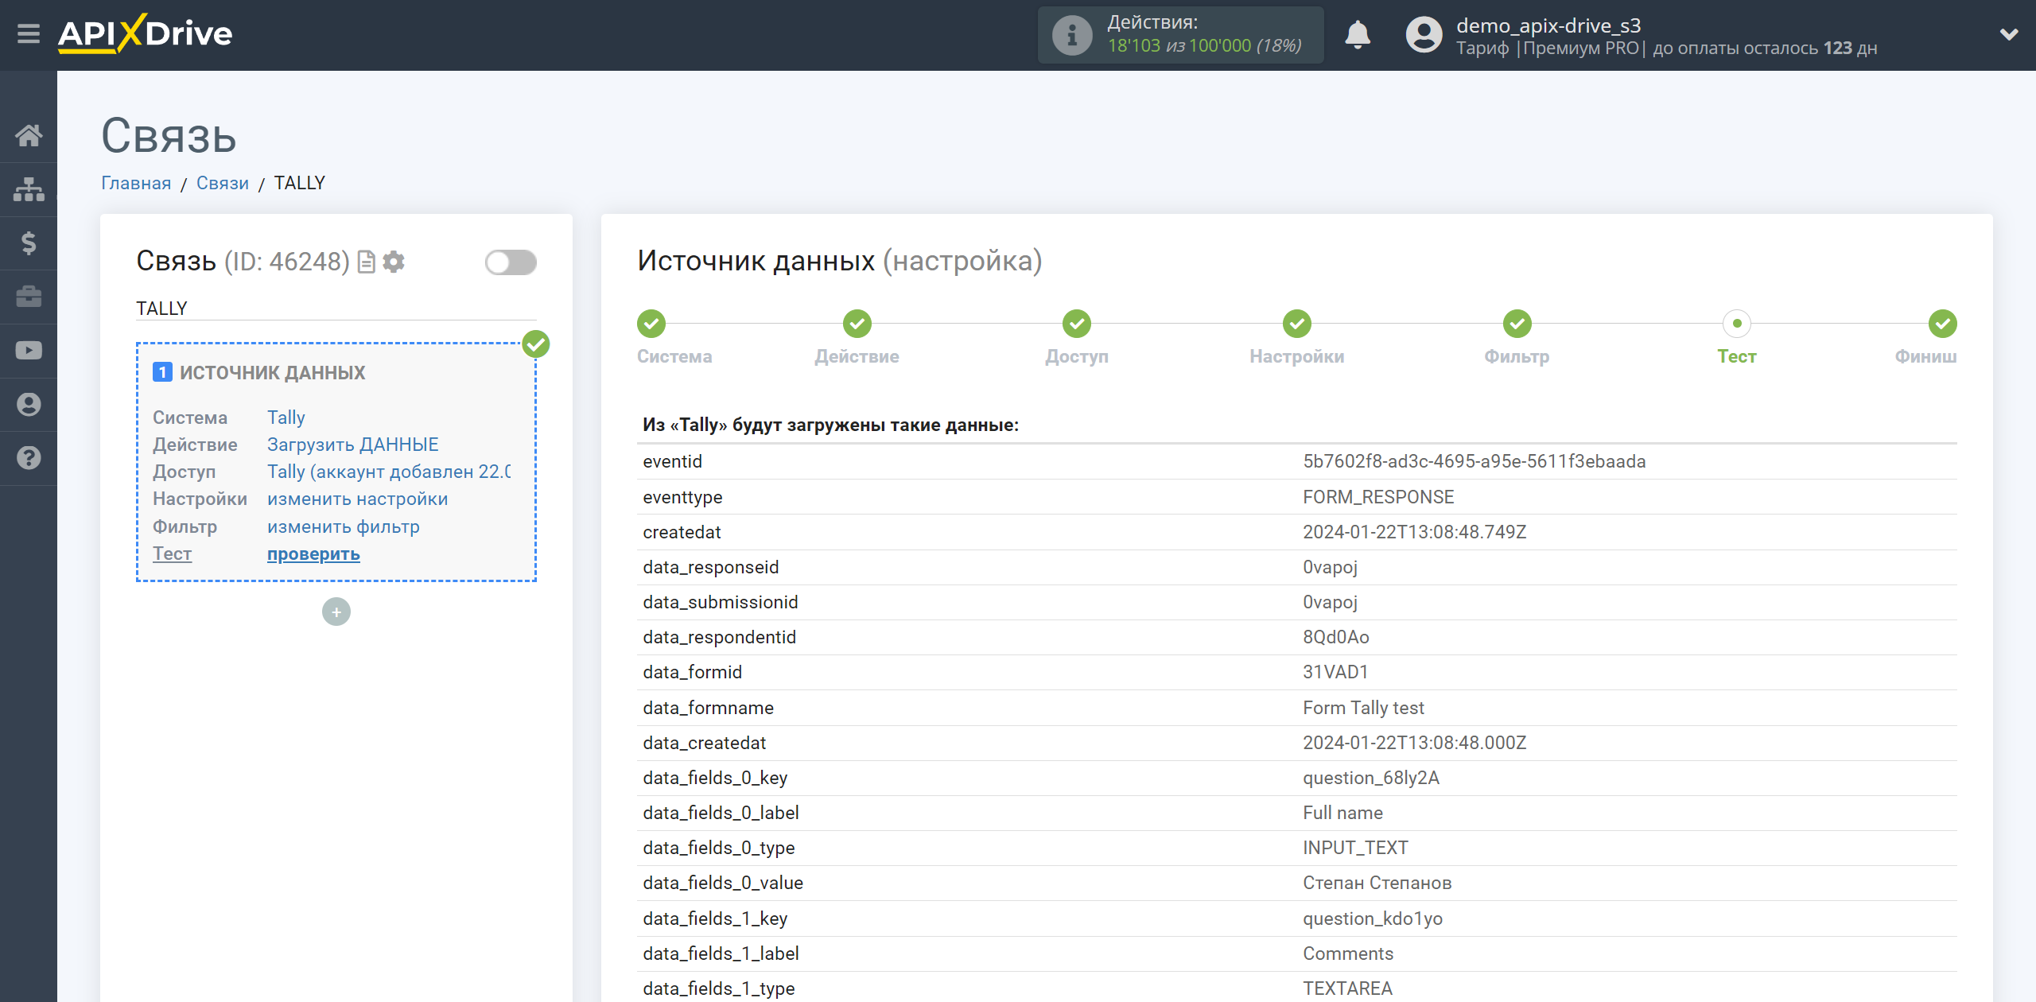Click the user avatar icon
This screenshot has width=2036, height=1002.
click(1424, 35)
